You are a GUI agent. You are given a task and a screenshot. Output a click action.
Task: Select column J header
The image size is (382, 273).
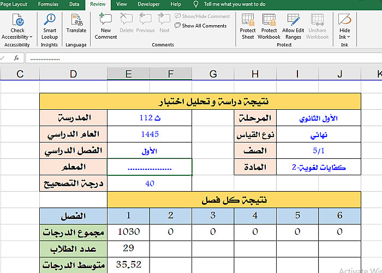[x=340, y=74]
